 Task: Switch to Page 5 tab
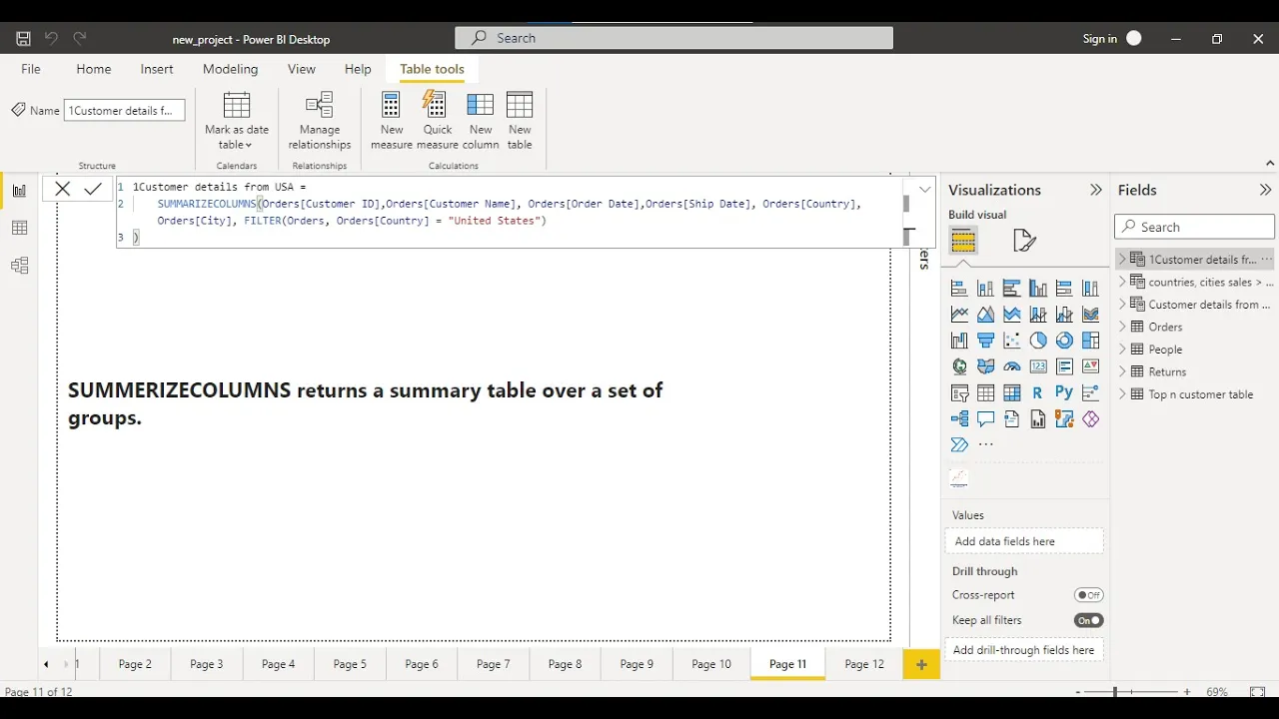pyautogui.click(x=350, y=664)
